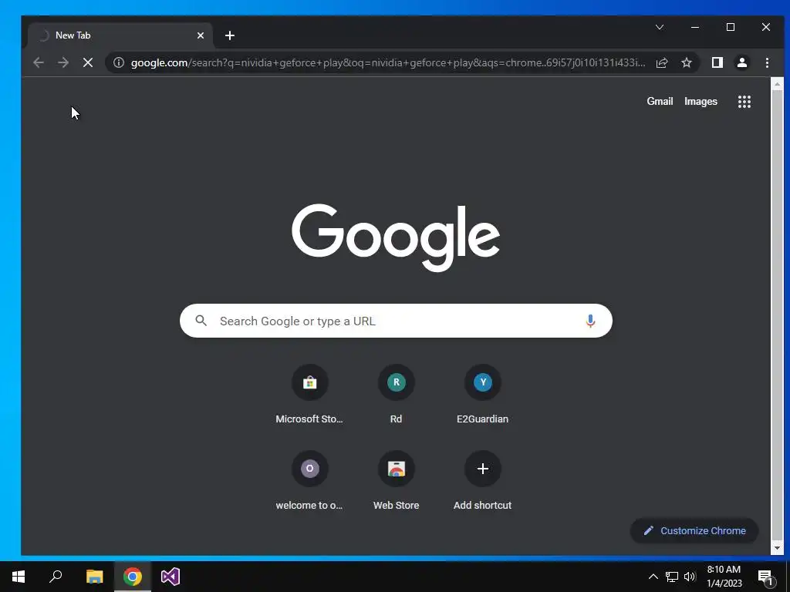Open the Chrome profile avatar
The width and height of the screenshot is (790, 592).
[741, 63]
